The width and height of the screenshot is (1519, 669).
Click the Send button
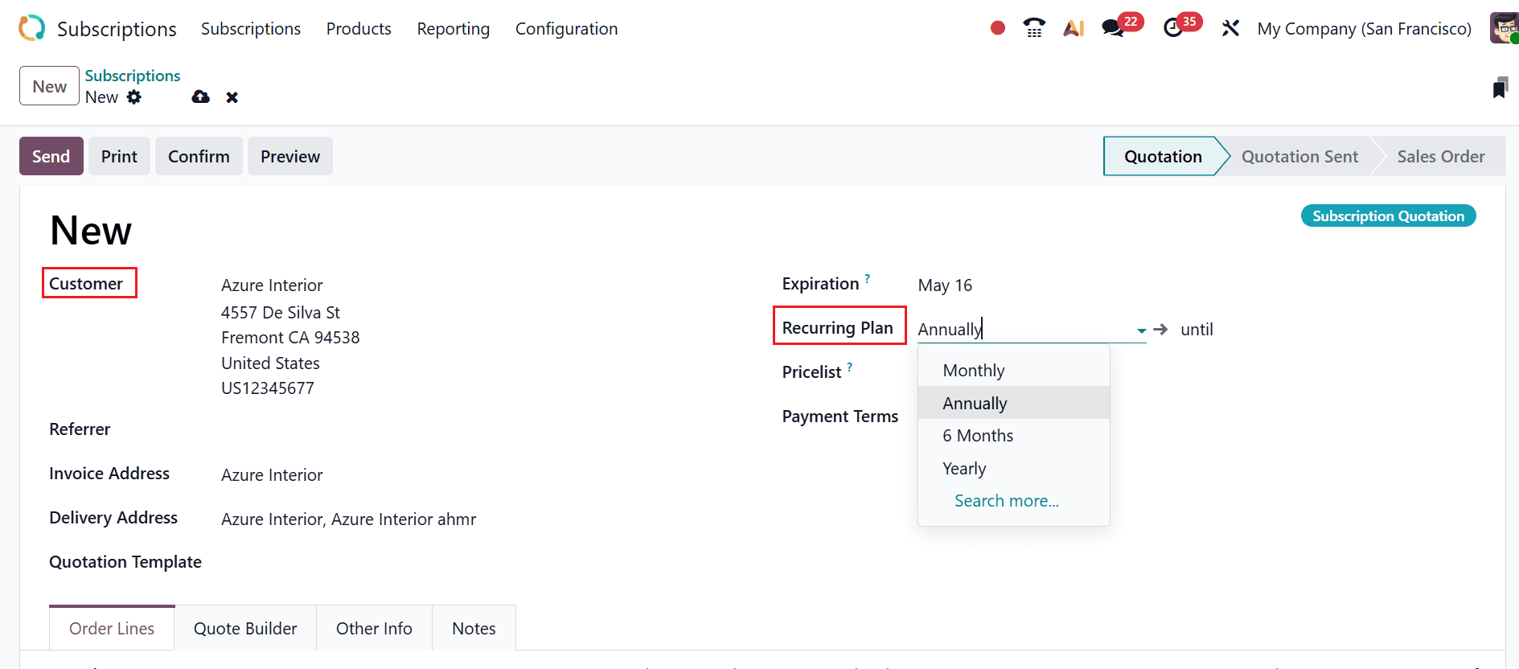click(x=51, y=156)
